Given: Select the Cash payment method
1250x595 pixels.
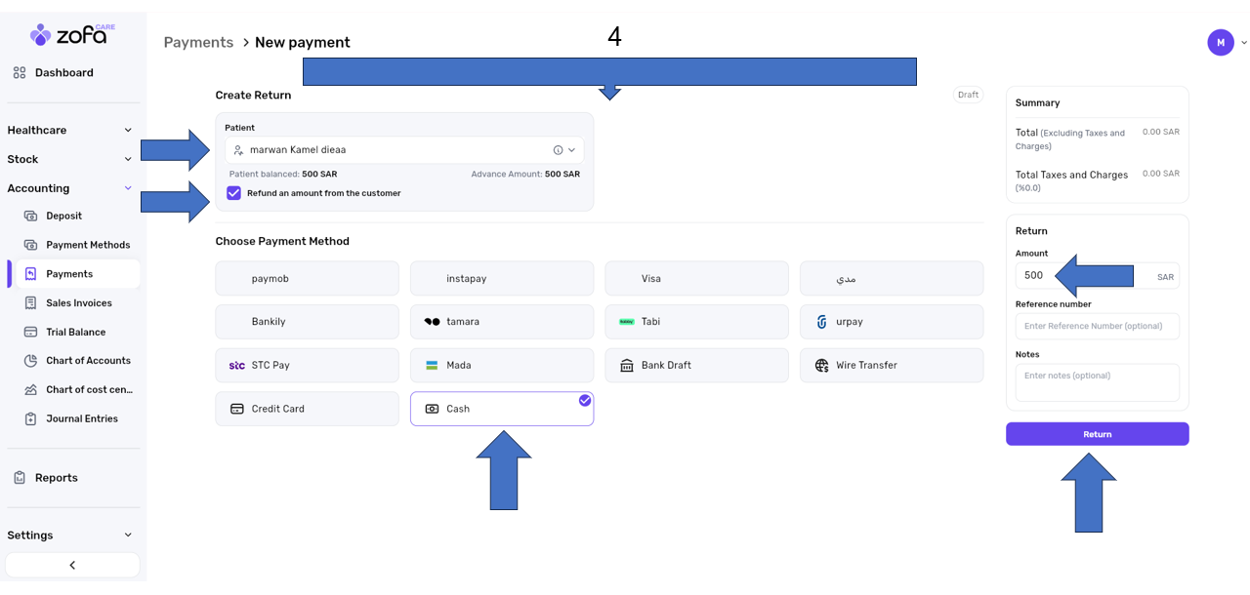Looking at the screenshot, I should (x=501, y=409).
